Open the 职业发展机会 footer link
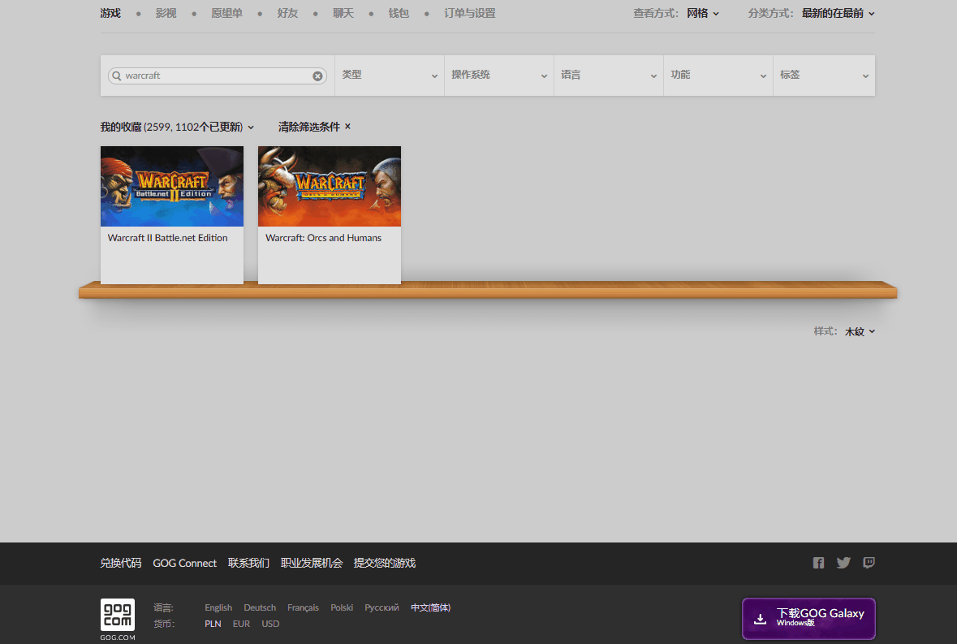The image size is (957, 644). pyautogui.click(x=311, y=563)
